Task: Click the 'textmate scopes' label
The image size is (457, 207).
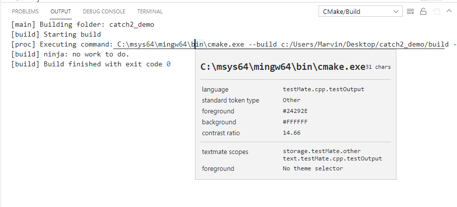Action: pyautogui.click(x=225, y=152)
